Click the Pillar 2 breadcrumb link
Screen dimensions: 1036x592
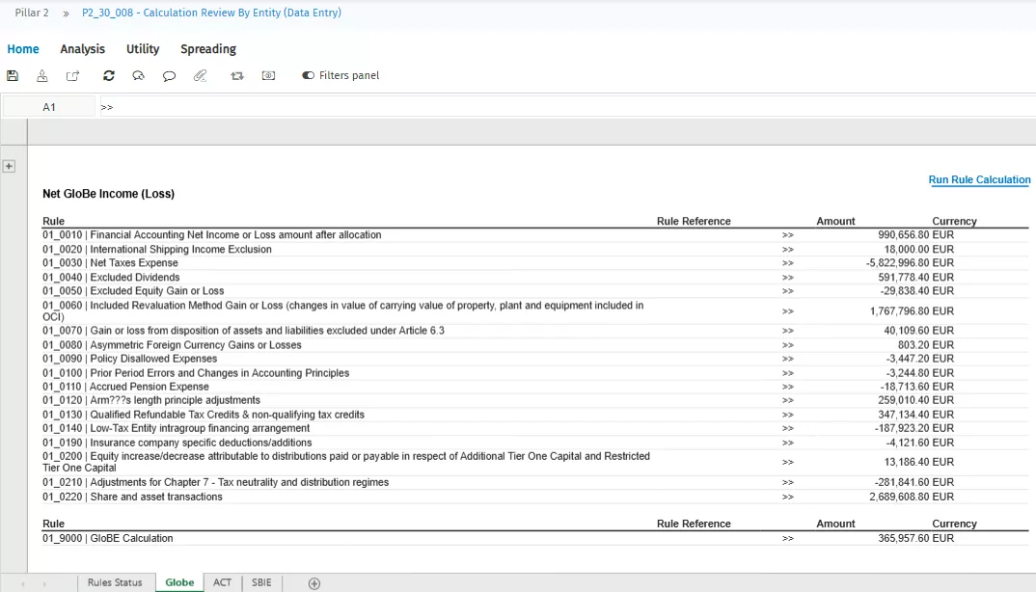pyautogui.click(x=32, y=13)
